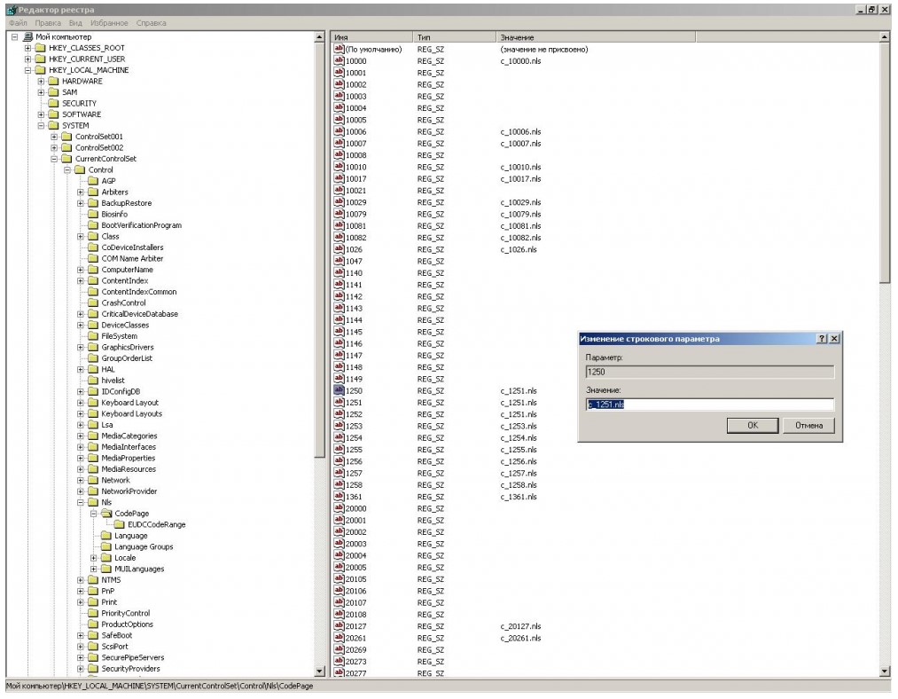Click the ab icon of value 1361
The width and height of the screenshot is (898, 699).
pyautogui.click(x=338, y=497)
